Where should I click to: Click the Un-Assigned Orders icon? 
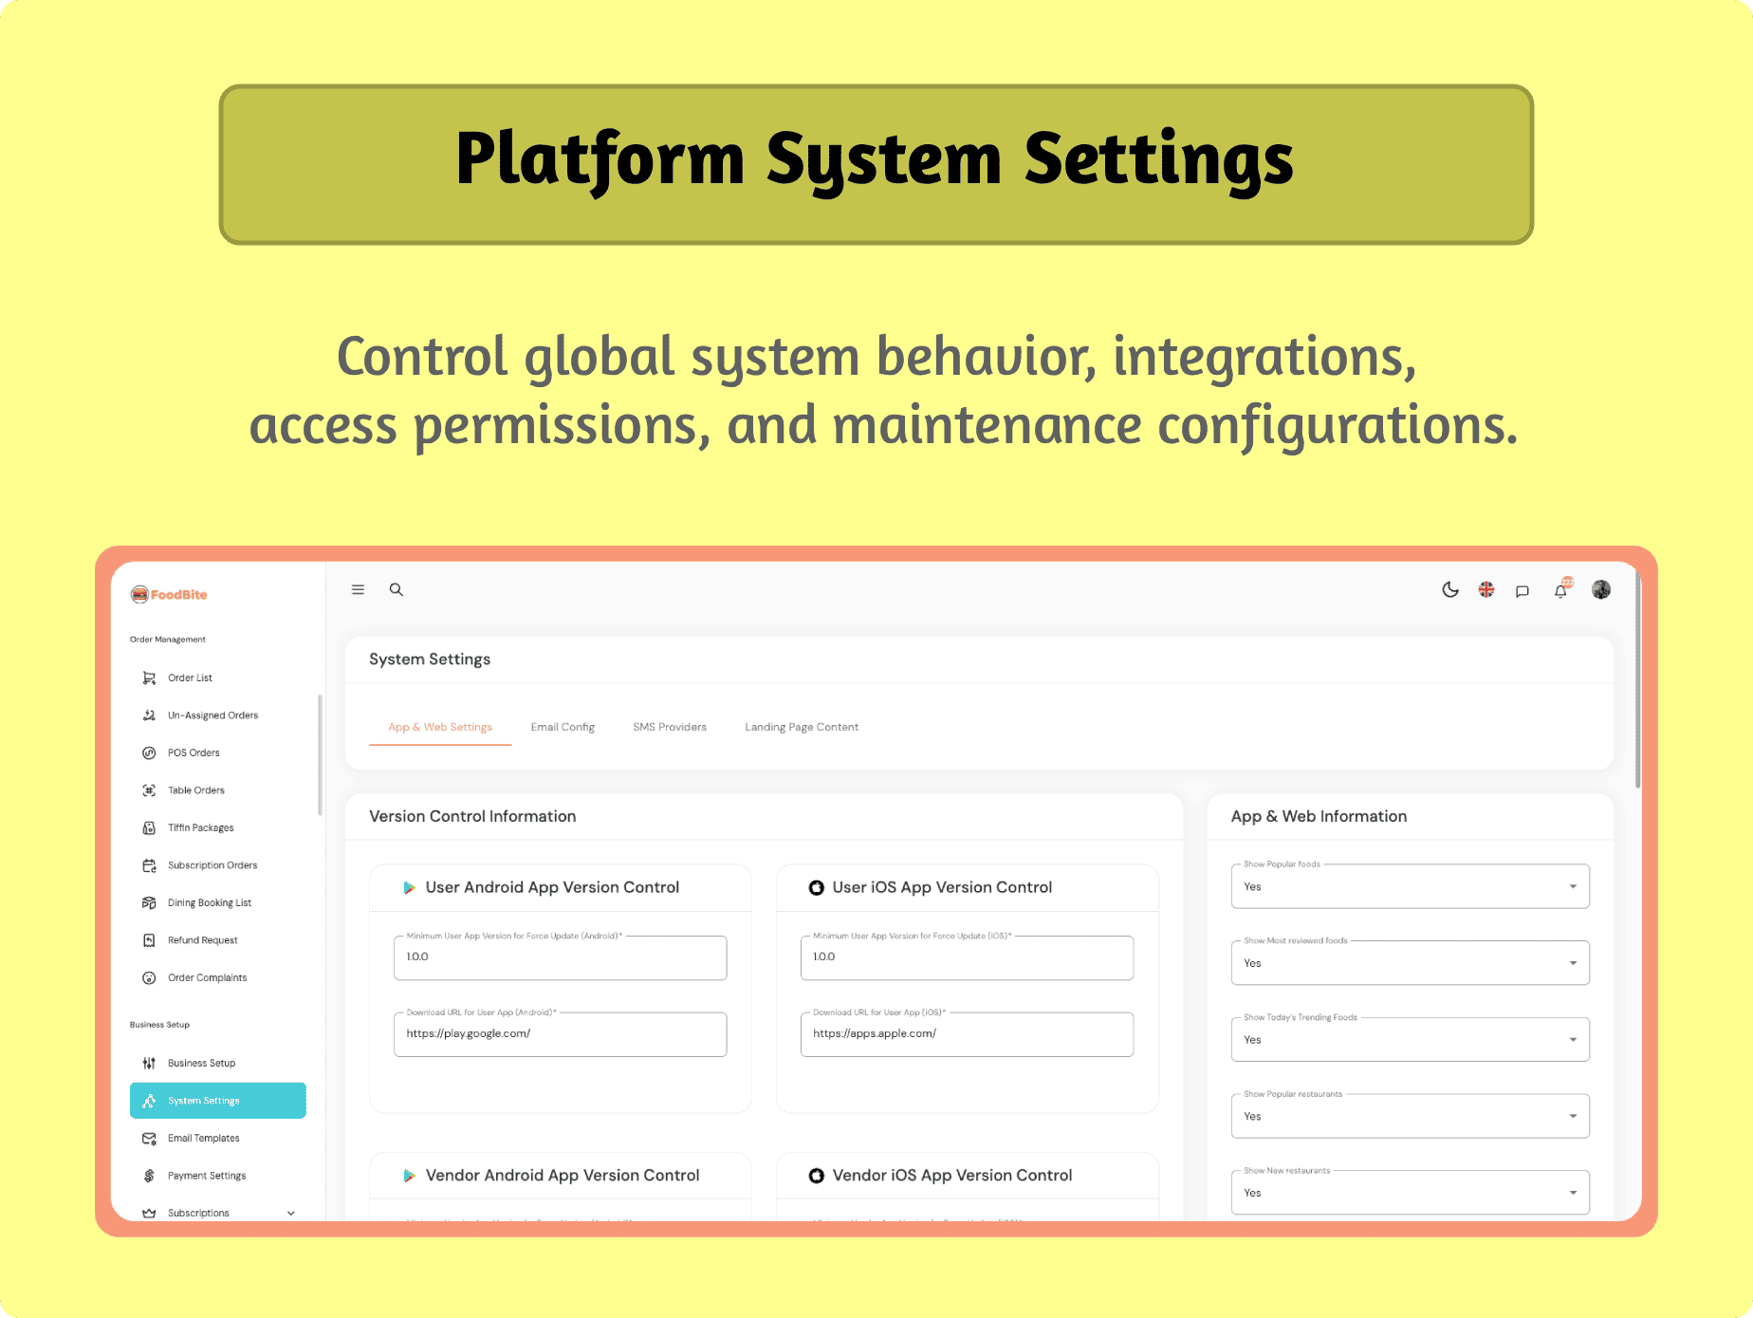tap(149, 715)
